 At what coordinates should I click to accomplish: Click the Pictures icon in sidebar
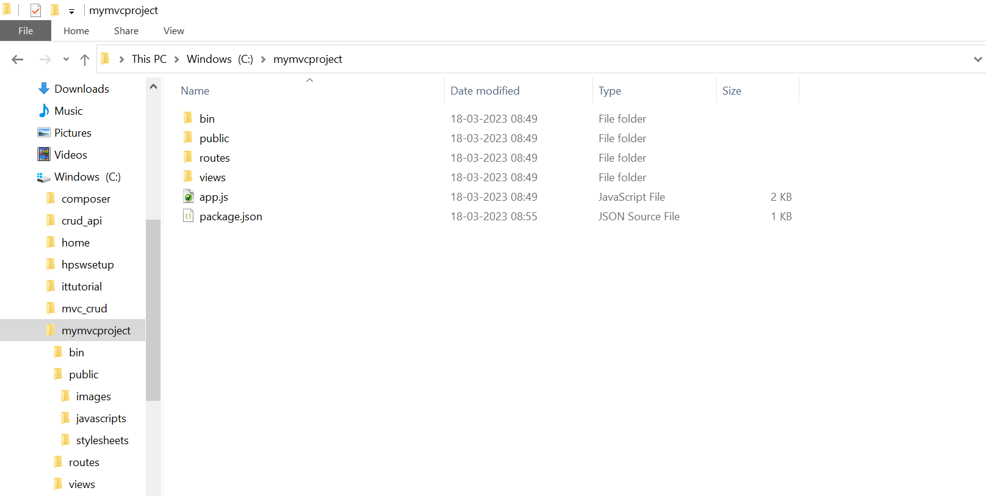pyautogui.click(x=44, y=132)
